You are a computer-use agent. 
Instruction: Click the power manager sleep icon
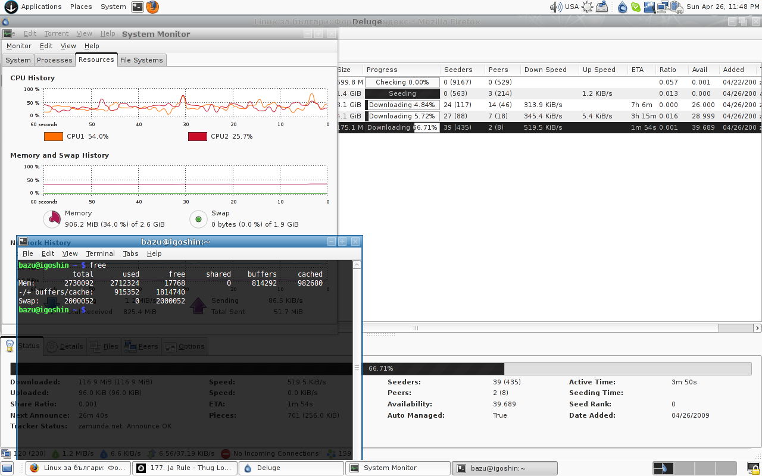point(602,7)
